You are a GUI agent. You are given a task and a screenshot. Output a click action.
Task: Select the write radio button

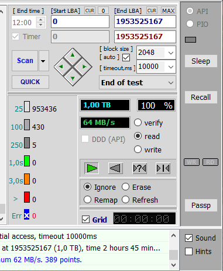coord(138,150)
